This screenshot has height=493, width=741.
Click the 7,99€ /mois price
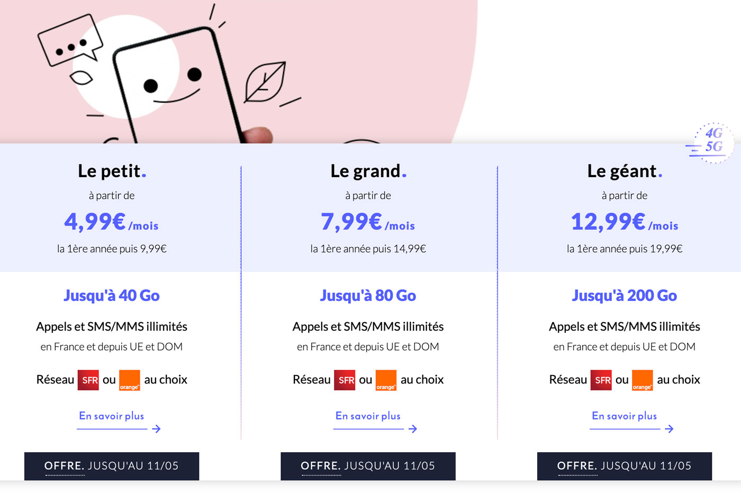[368, 222]
